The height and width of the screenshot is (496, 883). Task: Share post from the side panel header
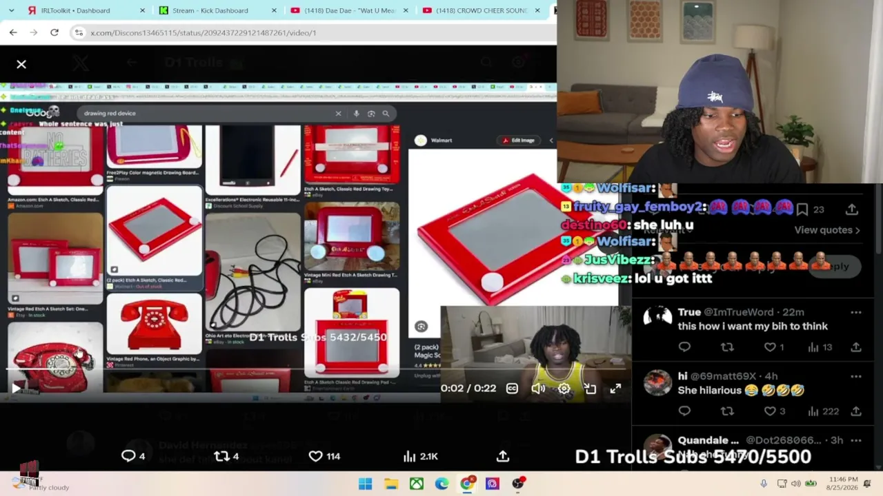[852, 209]
